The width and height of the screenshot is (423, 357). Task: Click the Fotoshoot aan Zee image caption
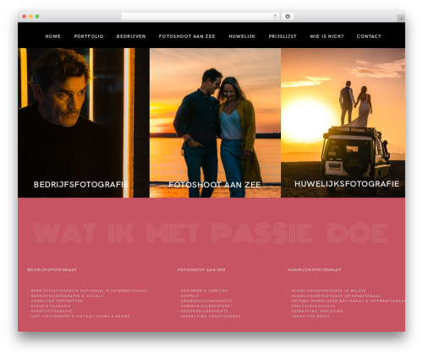point(215,185)
